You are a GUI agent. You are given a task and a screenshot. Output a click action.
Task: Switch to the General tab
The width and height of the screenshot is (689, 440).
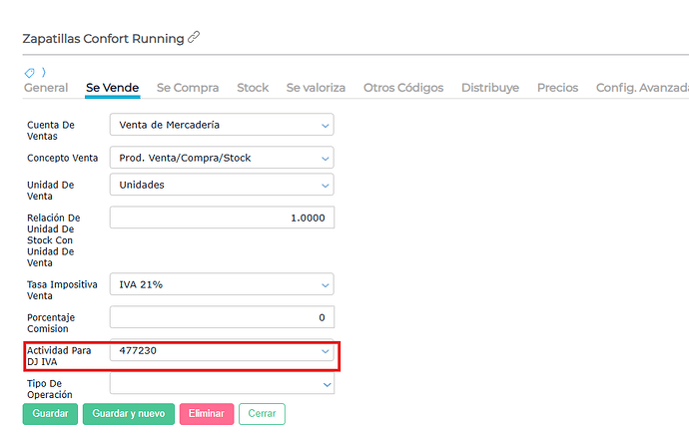tap(46, 88)
